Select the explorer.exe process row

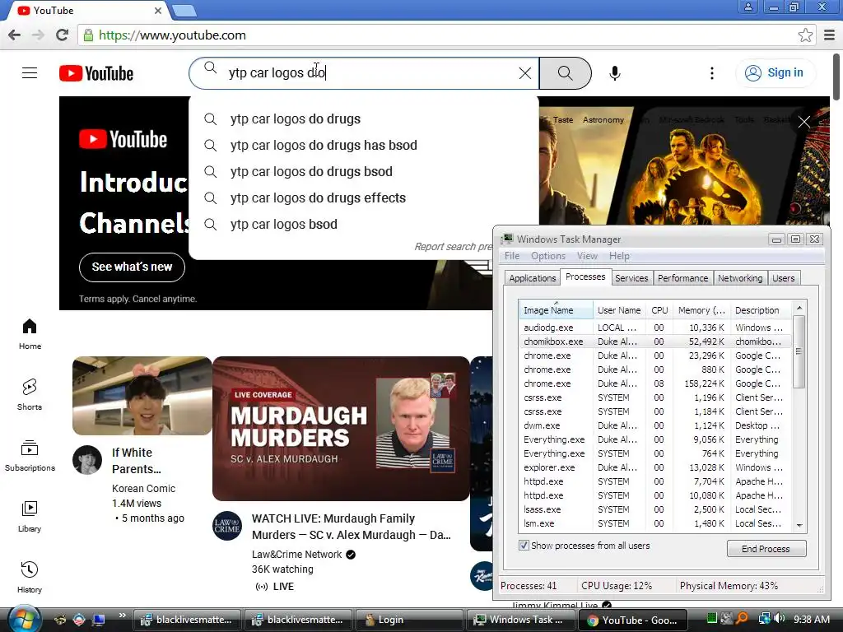[x=654, y=467]
